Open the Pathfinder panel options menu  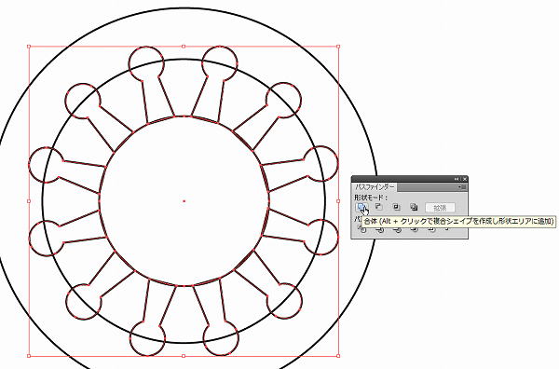coord(462,186)
